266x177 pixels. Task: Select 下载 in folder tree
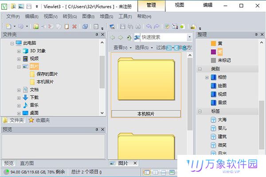coord(31,98)
